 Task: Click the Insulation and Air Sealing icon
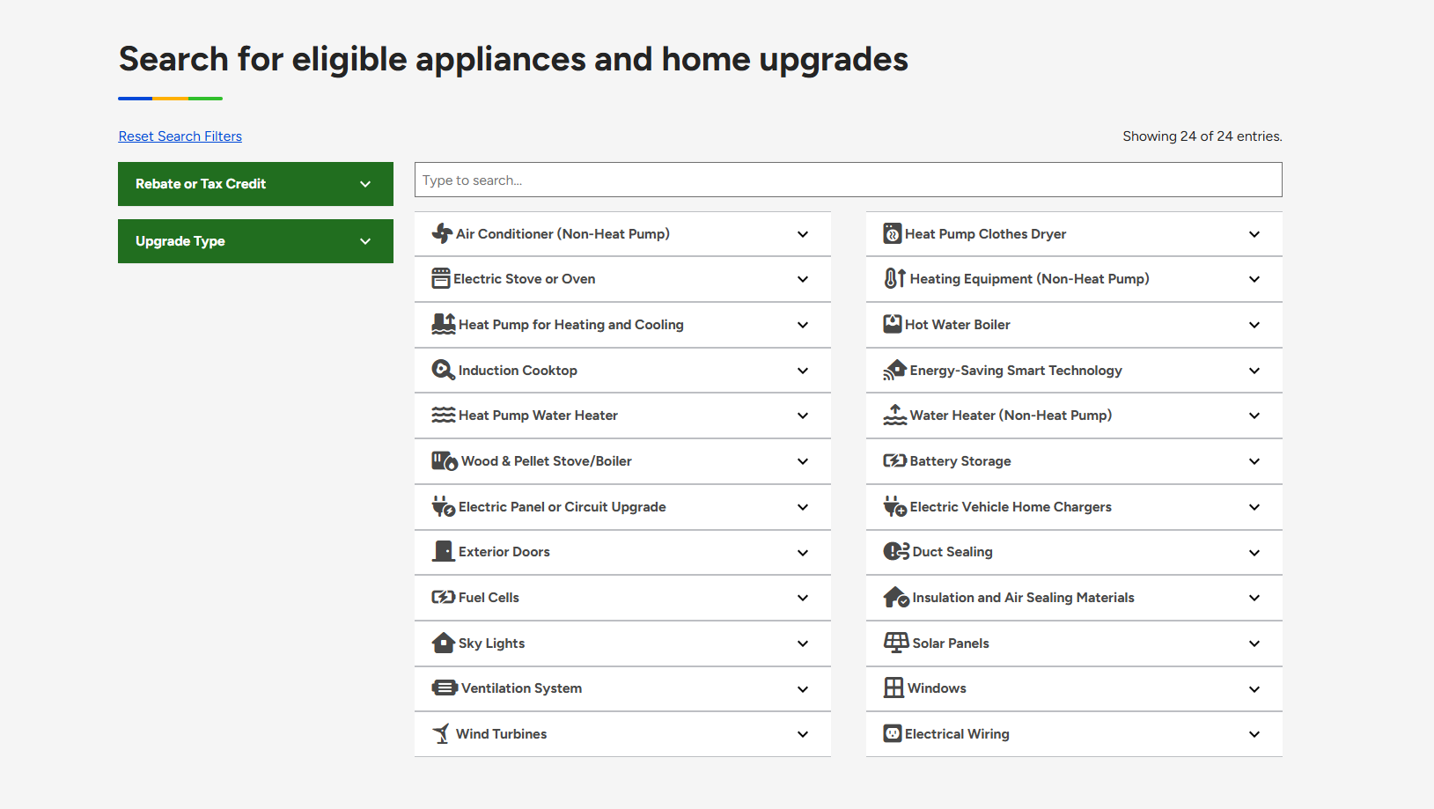[896, 597]
